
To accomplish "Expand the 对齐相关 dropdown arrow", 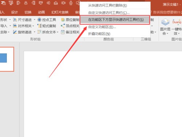I will tap(33, 26).
